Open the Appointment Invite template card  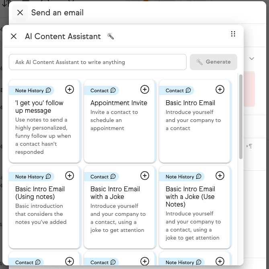coord(119,121)
